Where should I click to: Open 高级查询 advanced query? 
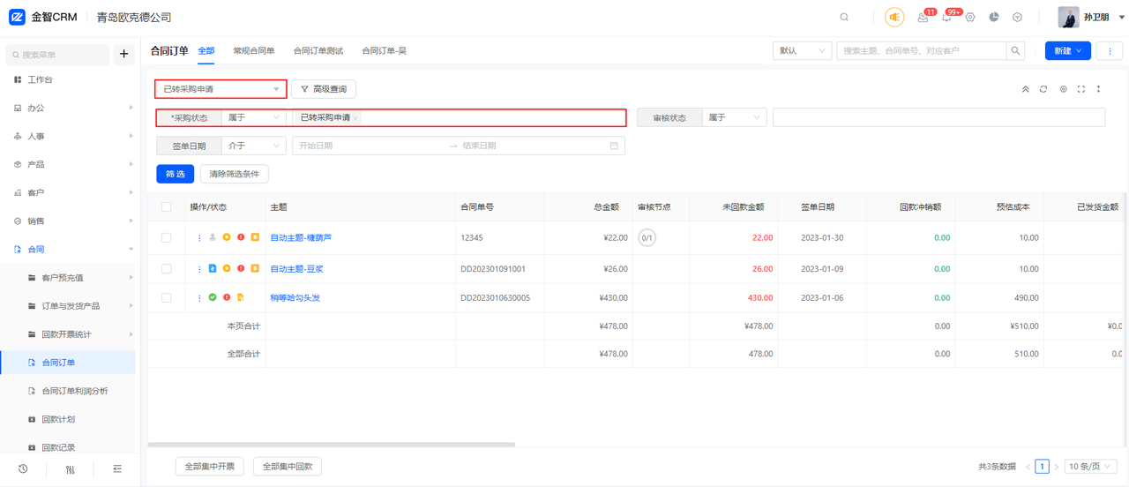[x=324, y=89]
